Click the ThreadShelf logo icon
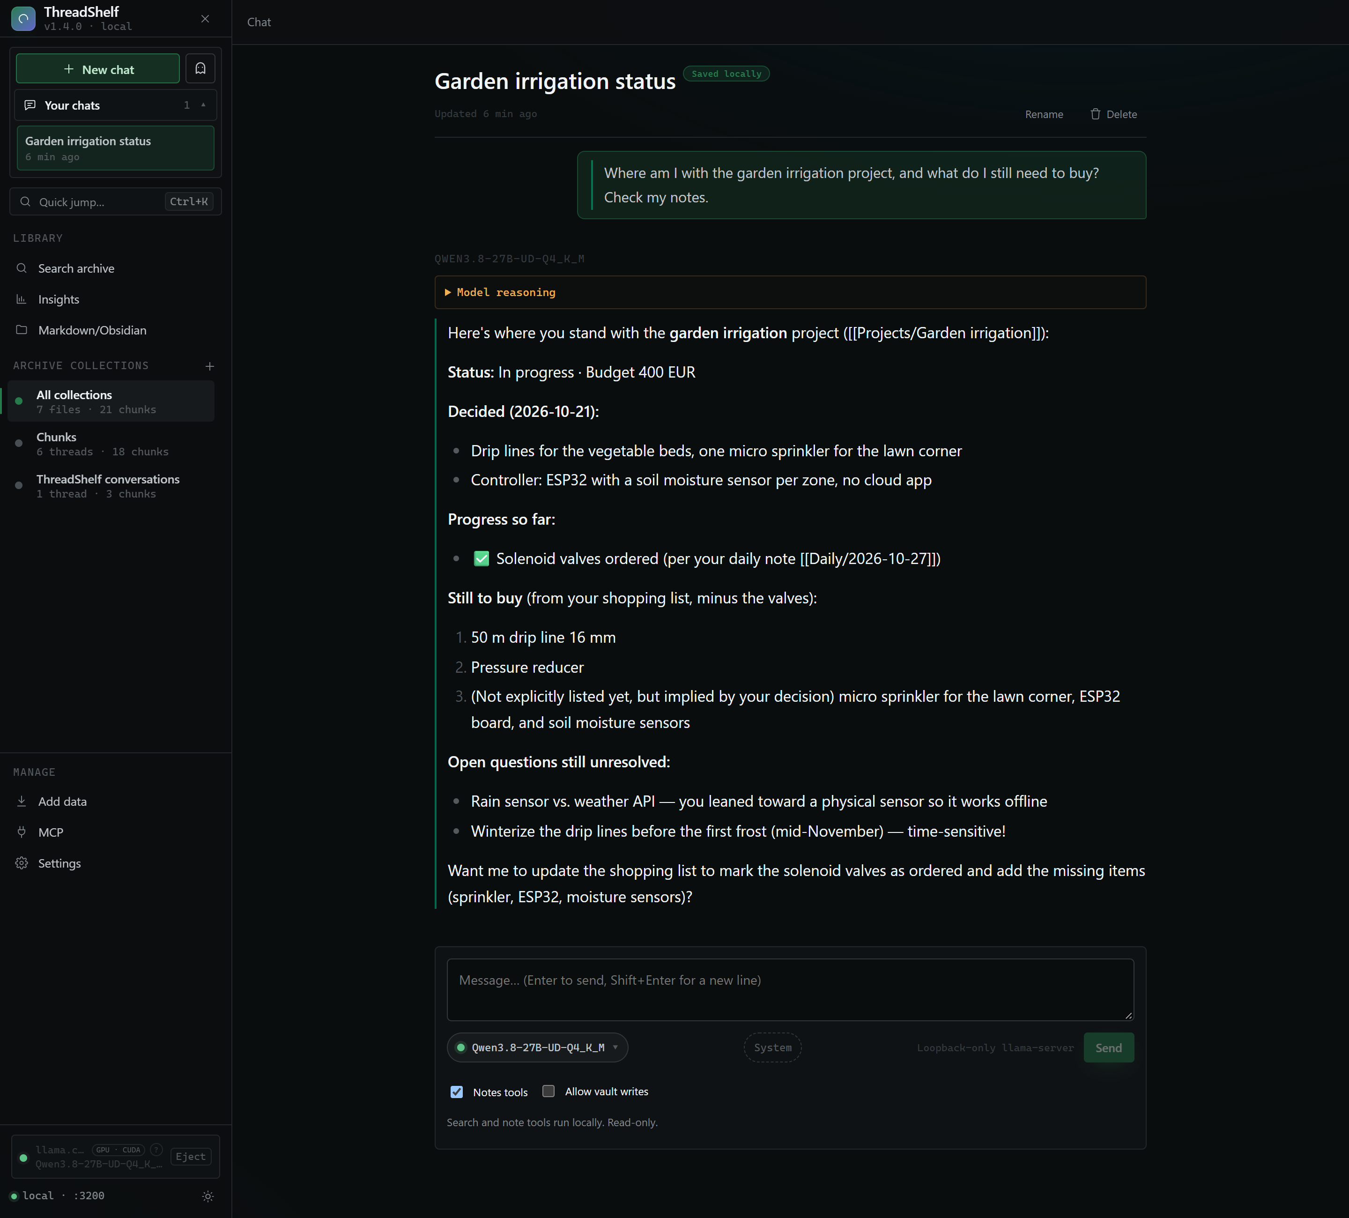Viewport: 1349px width, 1218px height. (x=23, y=18)
